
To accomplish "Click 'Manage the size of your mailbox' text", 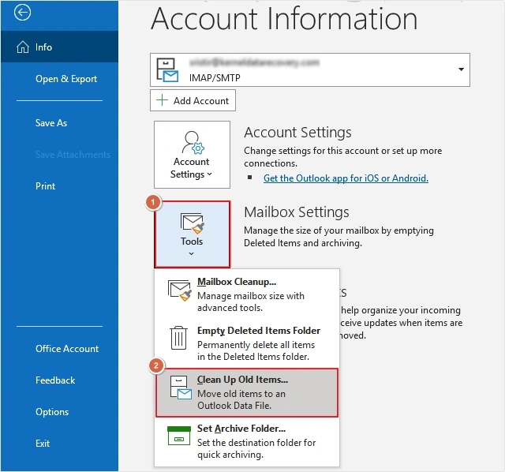I will point(311,230).
